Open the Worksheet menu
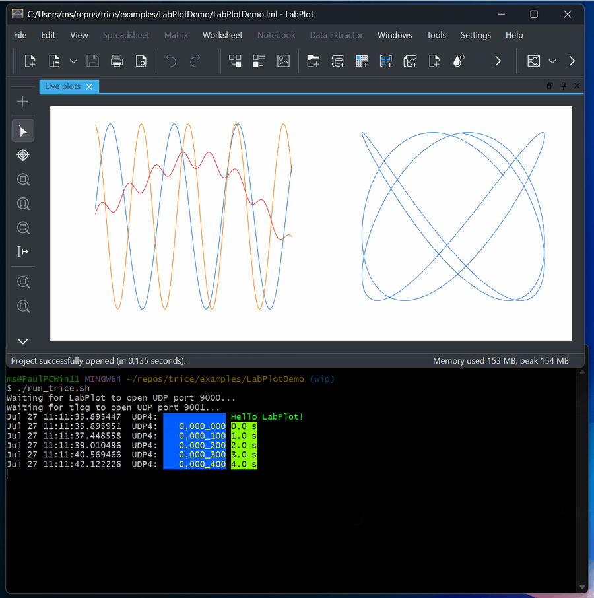 [x=222, y=35]
